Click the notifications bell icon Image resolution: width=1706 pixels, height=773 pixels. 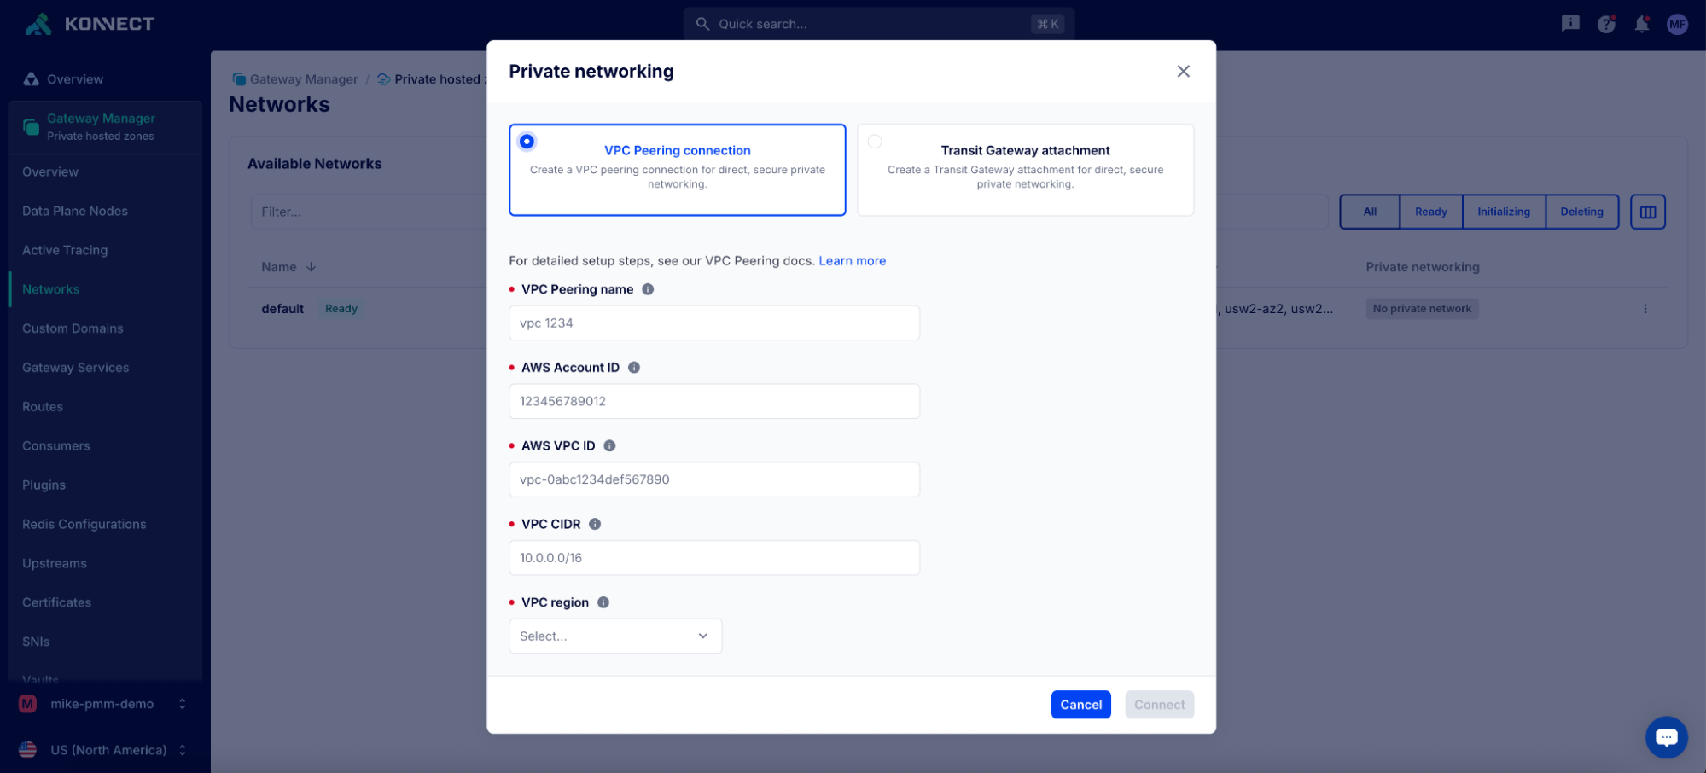(1641, 24)
